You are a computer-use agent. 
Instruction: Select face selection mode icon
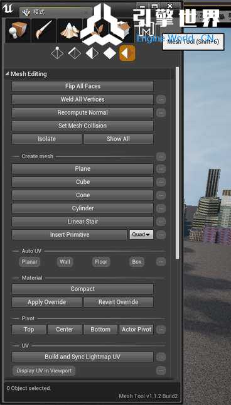click(92, 53)
